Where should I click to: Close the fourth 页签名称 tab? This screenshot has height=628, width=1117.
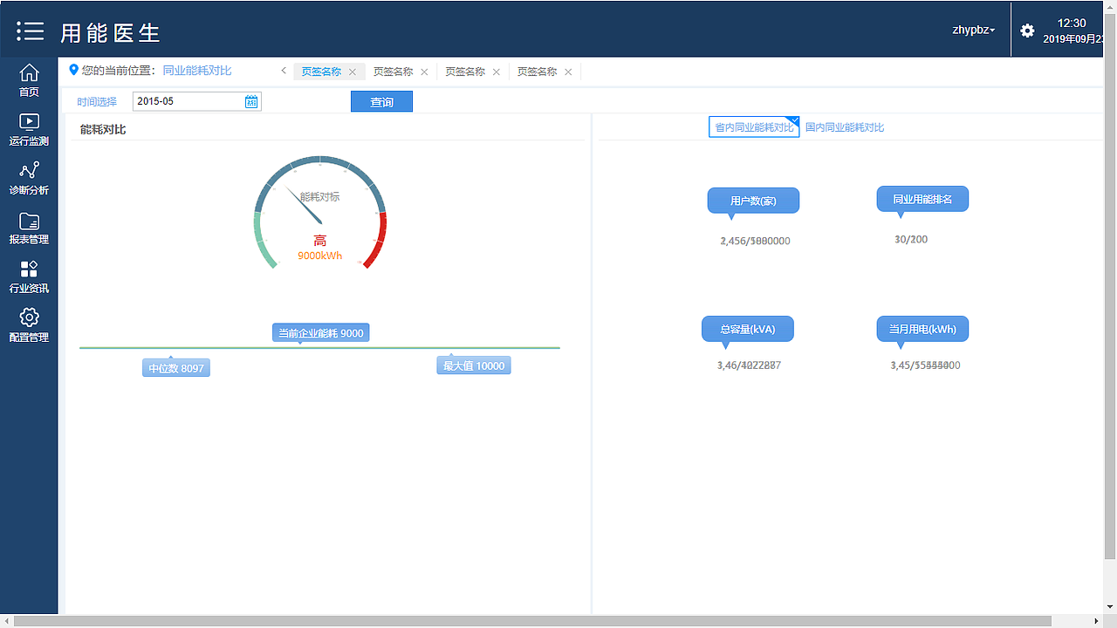click(x=568, y=72)
